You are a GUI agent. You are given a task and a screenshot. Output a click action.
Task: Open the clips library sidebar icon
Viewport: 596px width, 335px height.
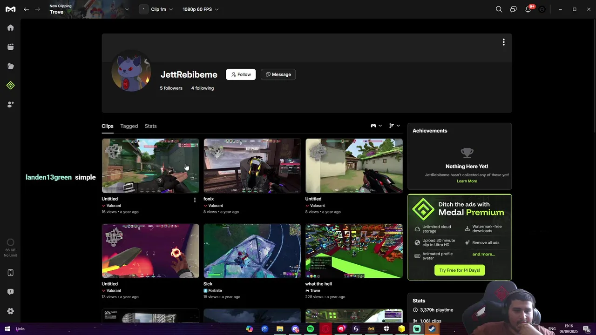coord(10,47)
